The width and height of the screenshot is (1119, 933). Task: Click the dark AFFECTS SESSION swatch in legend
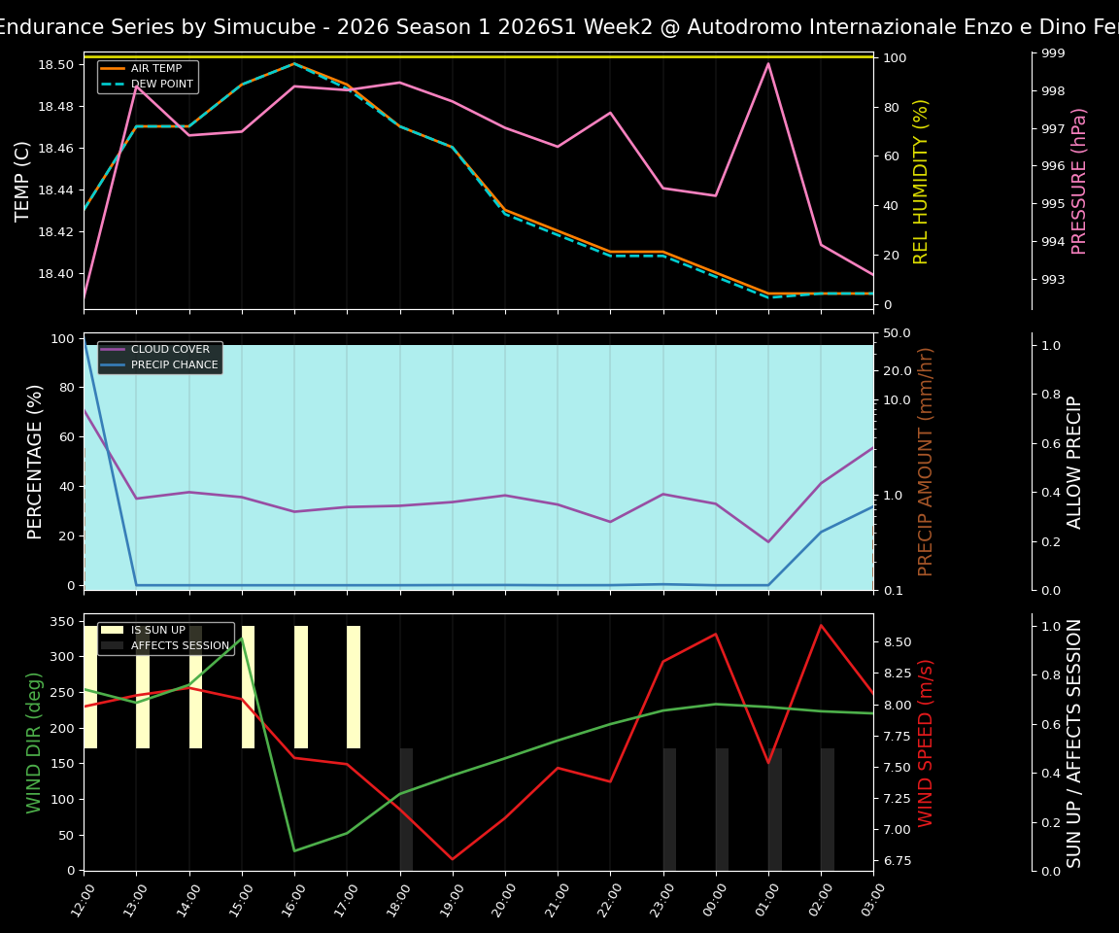click(x=110, y=644)
